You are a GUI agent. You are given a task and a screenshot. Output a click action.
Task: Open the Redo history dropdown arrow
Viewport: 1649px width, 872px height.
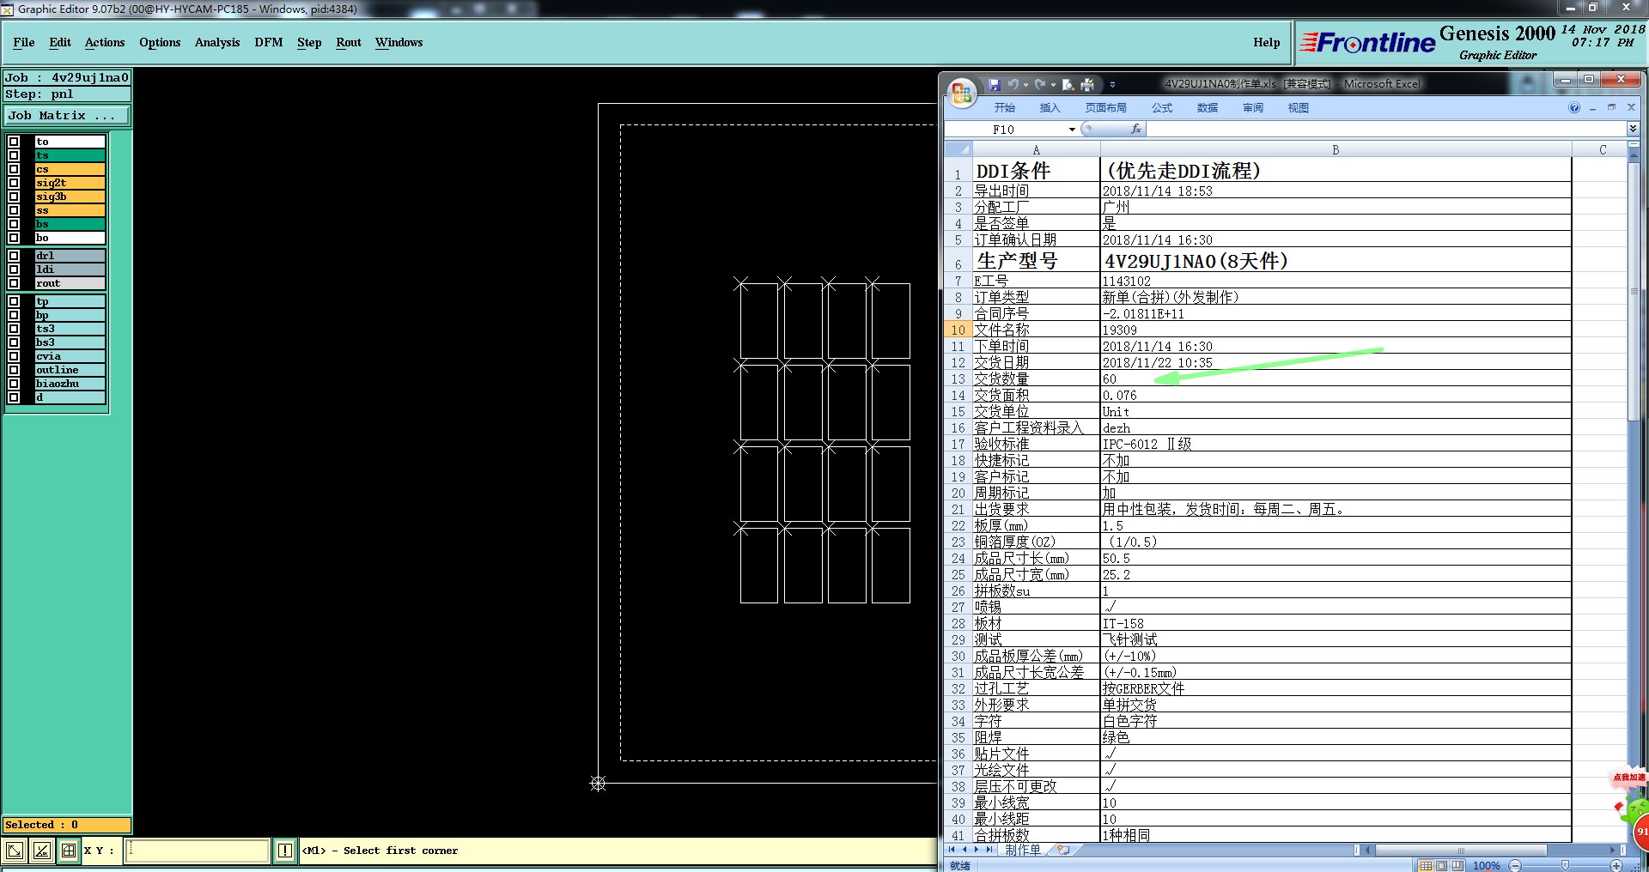1053,85
